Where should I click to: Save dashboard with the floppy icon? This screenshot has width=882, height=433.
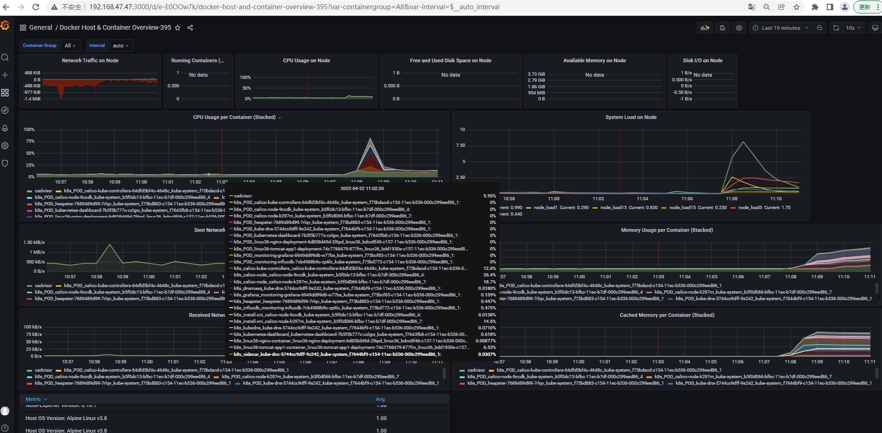[723, 28]
